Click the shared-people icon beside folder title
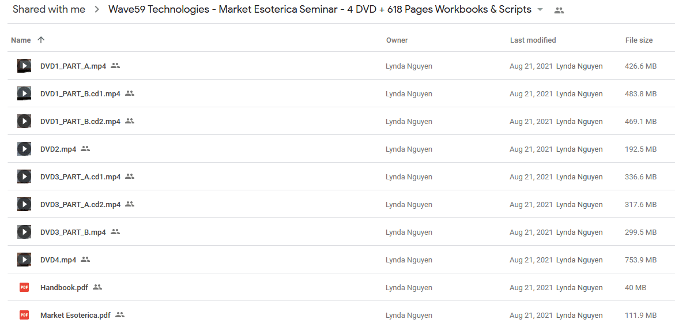Image resolution: width=675 pixels, height=323 pixels. [x=559, y=10]
